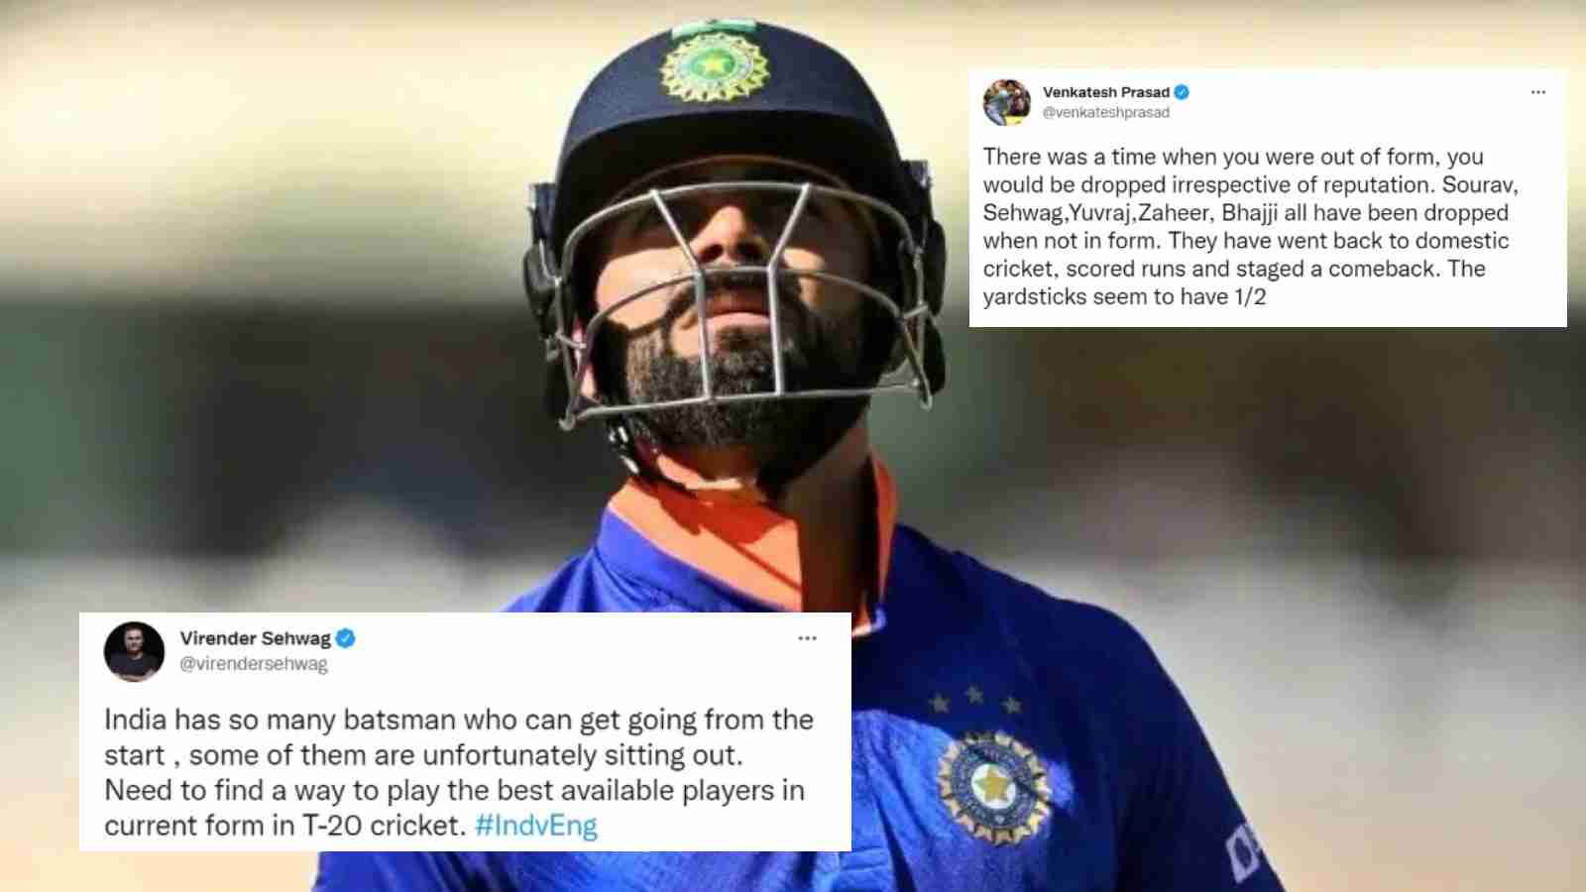Click the Venkatesh Prasad display name

coord(1106,92)
